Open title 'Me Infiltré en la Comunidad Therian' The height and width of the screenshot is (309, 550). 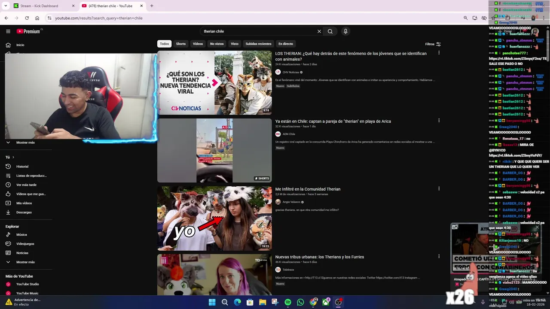(308, 189)
